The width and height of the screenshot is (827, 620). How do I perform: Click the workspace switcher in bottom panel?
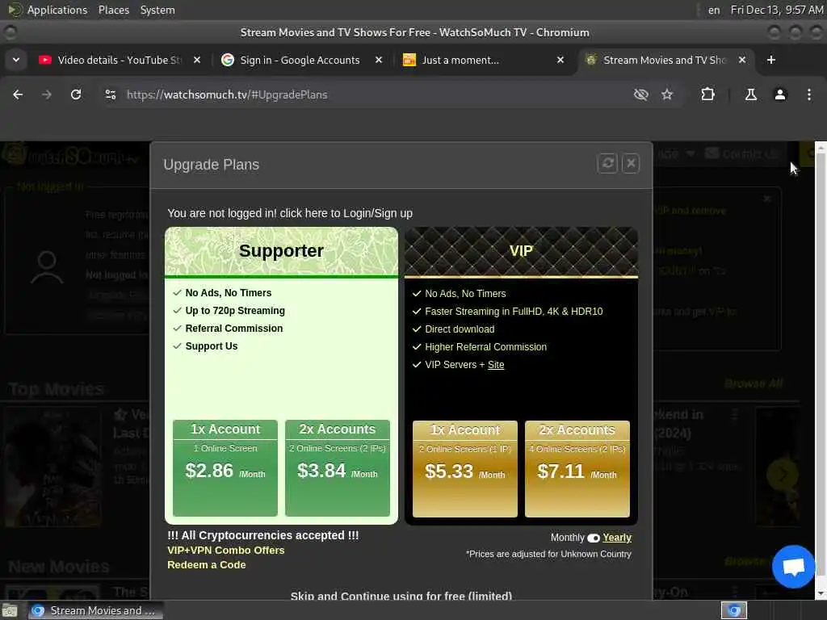[734, 610]
